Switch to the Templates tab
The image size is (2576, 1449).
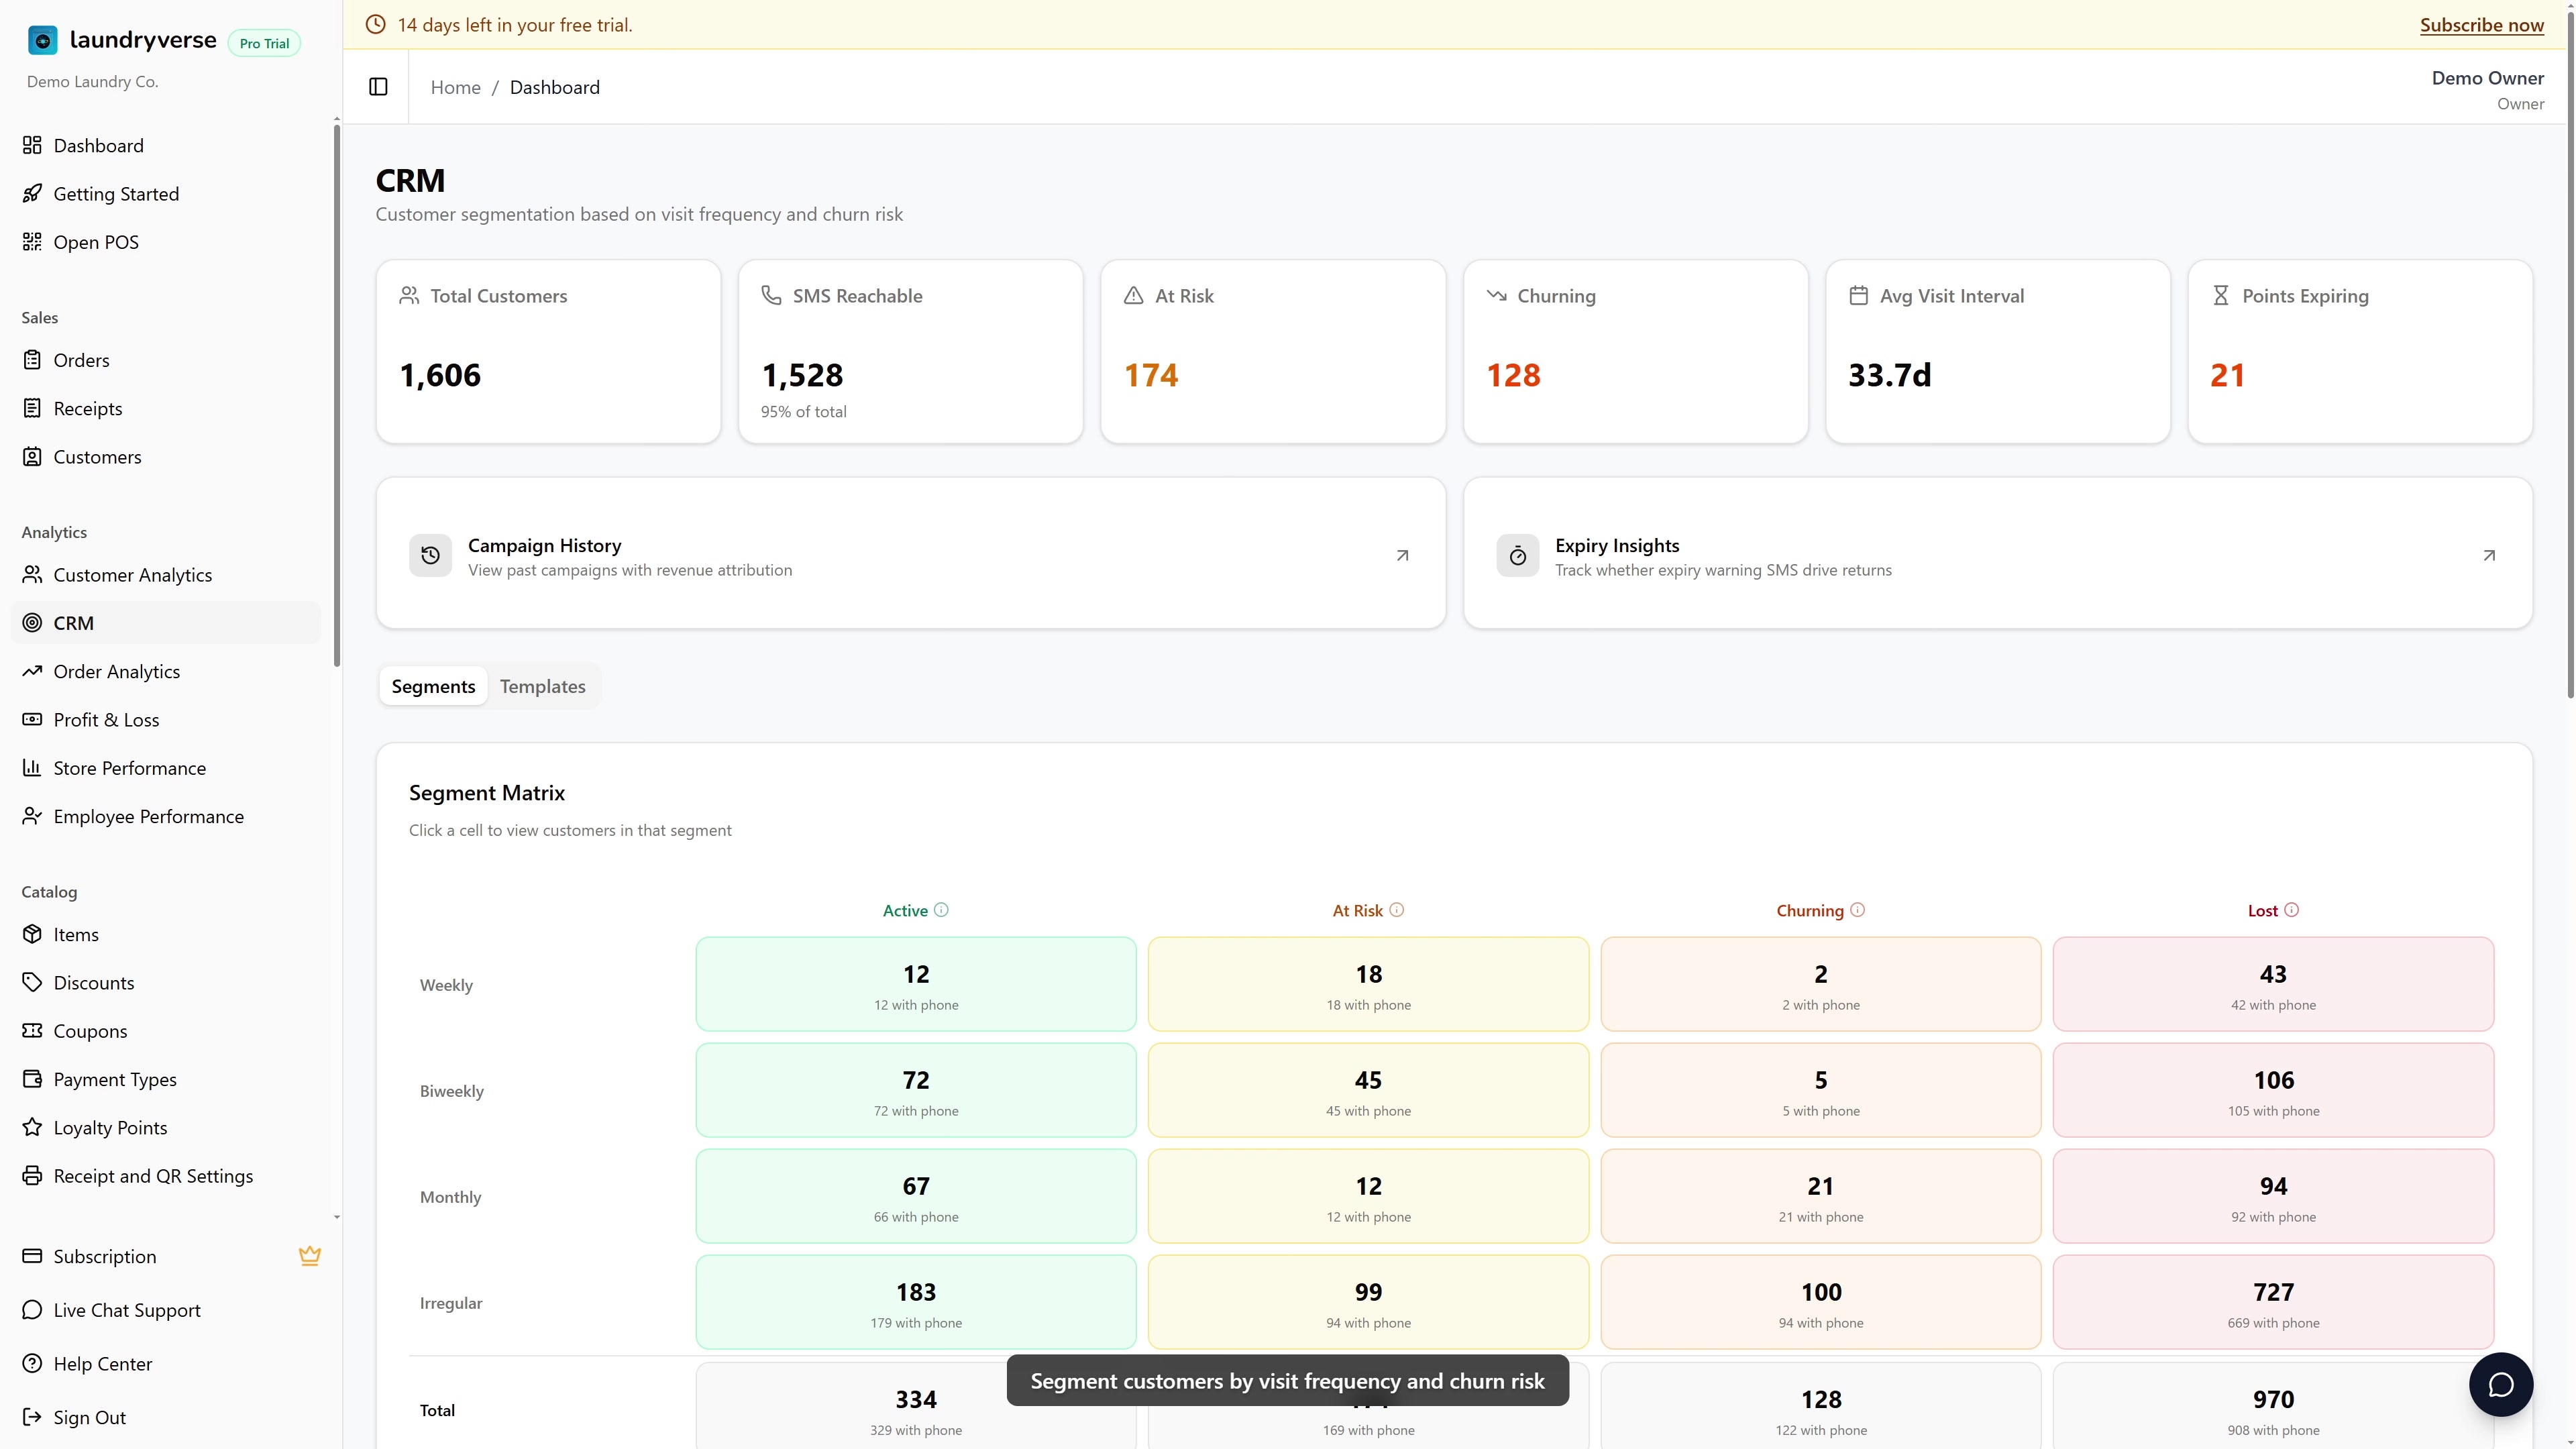[x=542, y=686]
